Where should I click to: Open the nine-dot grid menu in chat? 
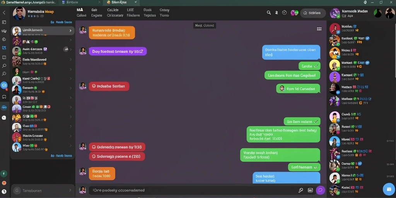pos(319,29)
